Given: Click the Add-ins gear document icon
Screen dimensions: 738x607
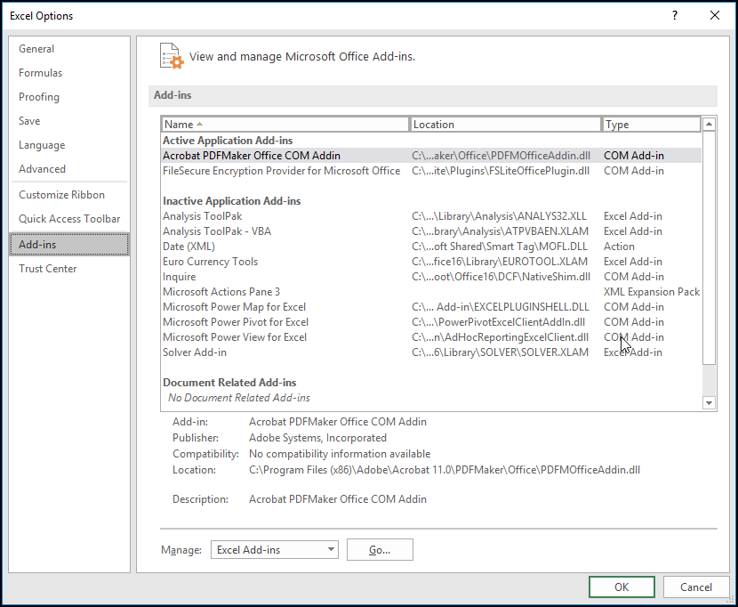Looking at the screenshot, I should click(x=171, y=56).
